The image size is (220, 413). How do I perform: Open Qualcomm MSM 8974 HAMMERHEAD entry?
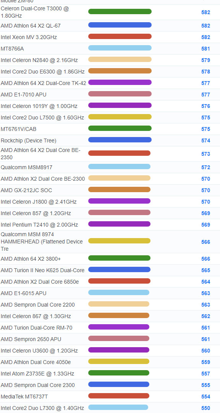pyautogui.click(x=42, y=242)
